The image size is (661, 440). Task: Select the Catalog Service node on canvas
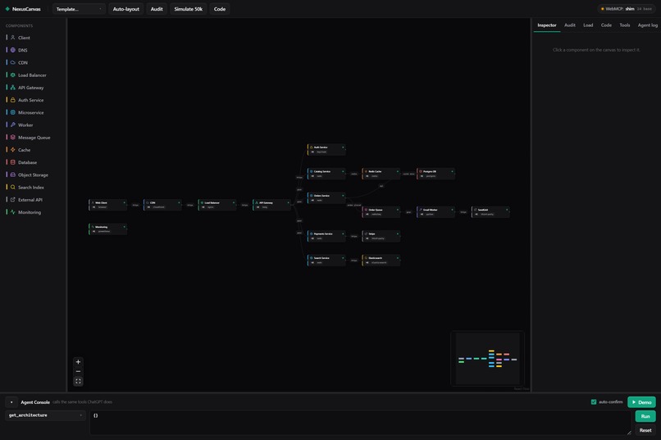click(326, 174)
